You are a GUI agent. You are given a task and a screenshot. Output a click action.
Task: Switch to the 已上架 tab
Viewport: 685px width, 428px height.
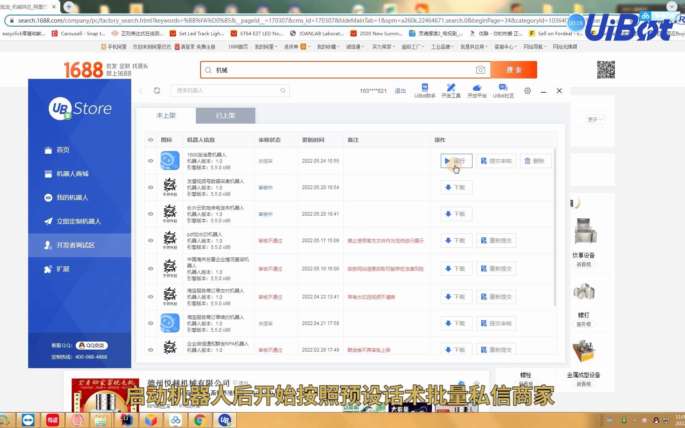pyautogui.click(x=225, y=115)
